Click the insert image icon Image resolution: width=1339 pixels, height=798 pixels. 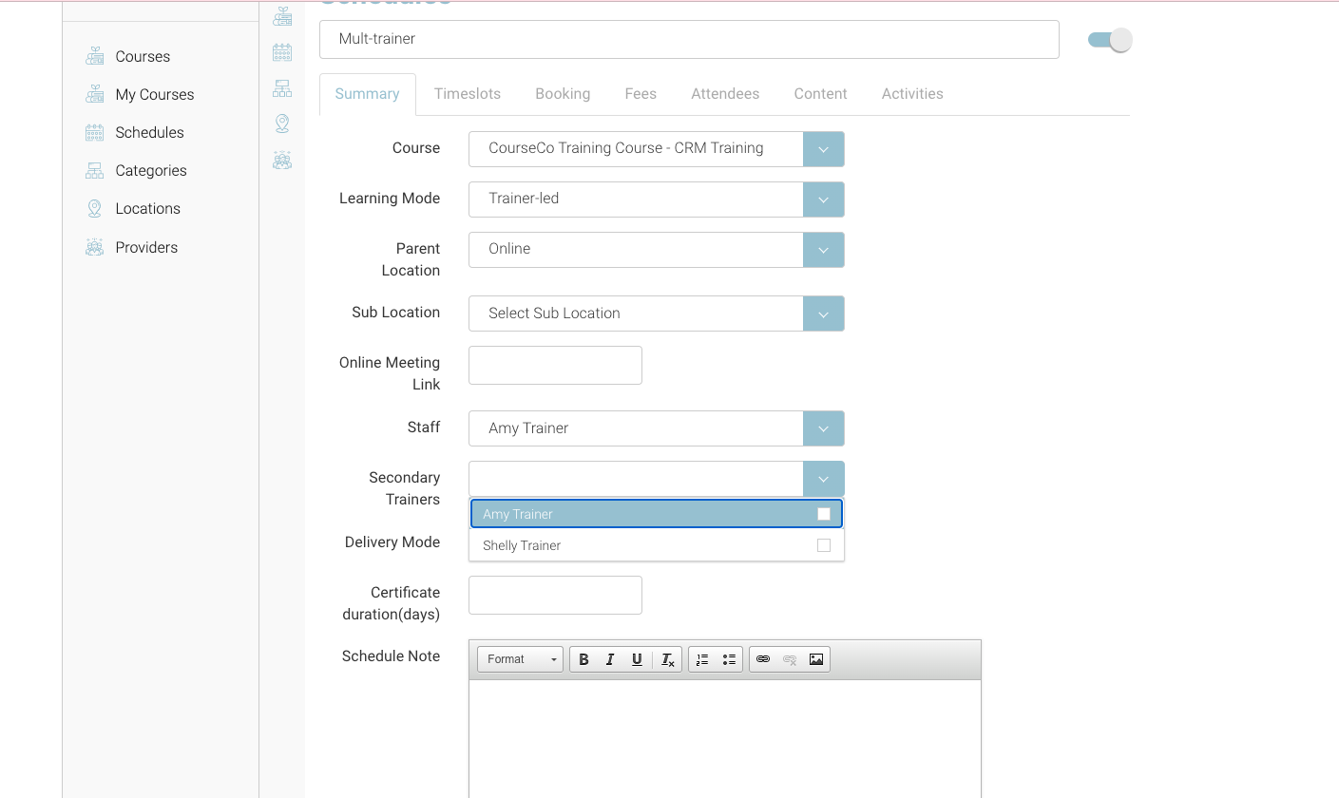point(816,659)
